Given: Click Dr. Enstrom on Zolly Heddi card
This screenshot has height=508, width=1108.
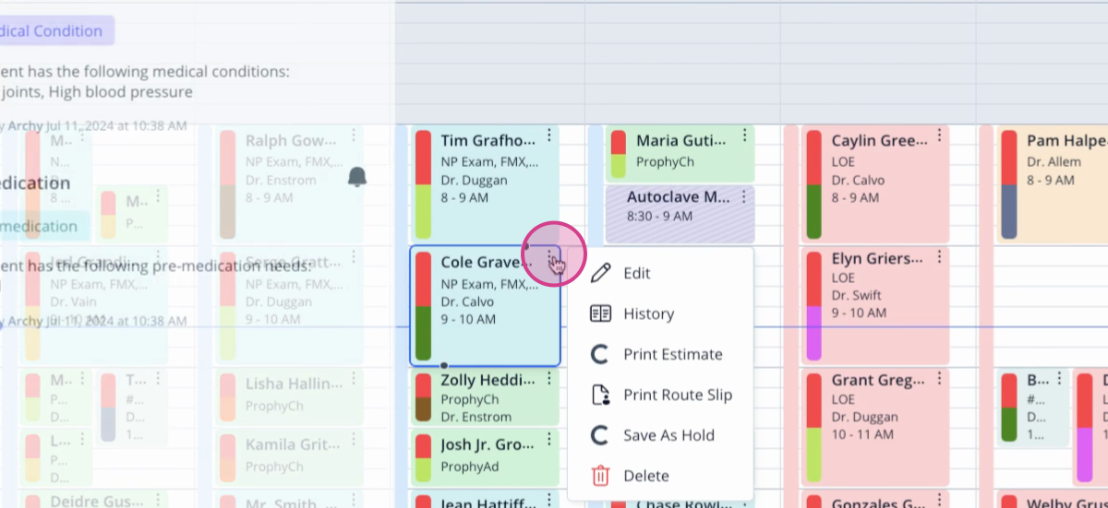Looking at the screenshot, I should pyautogui.click(x=476, y=417).
